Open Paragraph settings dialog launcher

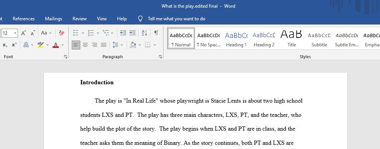160,57
